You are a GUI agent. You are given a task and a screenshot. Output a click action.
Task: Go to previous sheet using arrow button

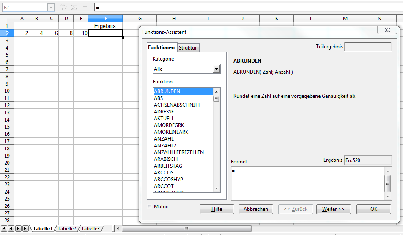11,229
